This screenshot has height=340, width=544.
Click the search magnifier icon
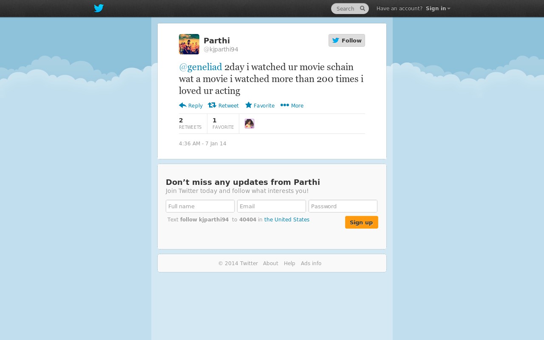363,8
